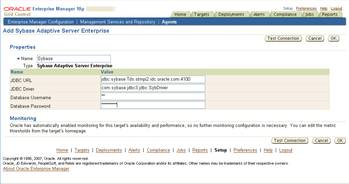This screenshot has width=349, height=184.
Task: Select the Agents subtab
Action: 169,22
